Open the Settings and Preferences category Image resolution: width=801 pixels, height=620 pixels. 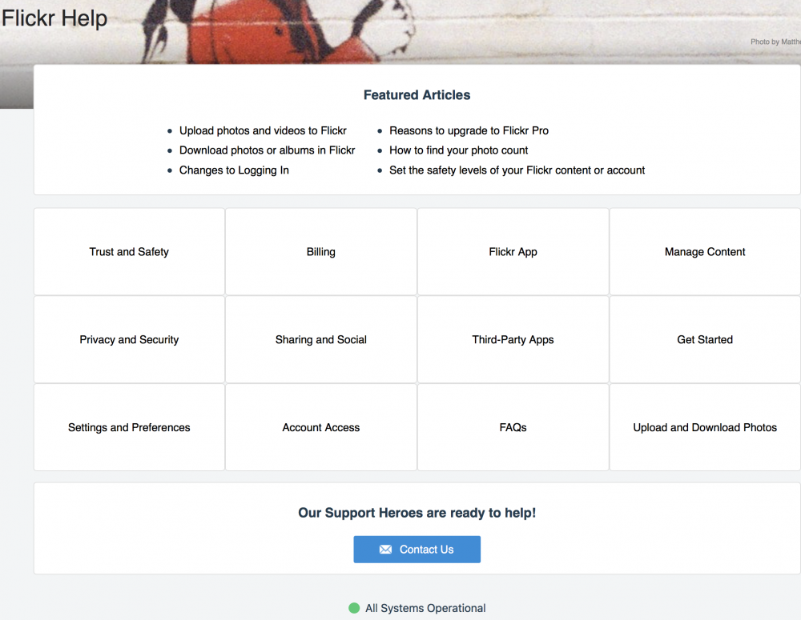tap(129, 427)
